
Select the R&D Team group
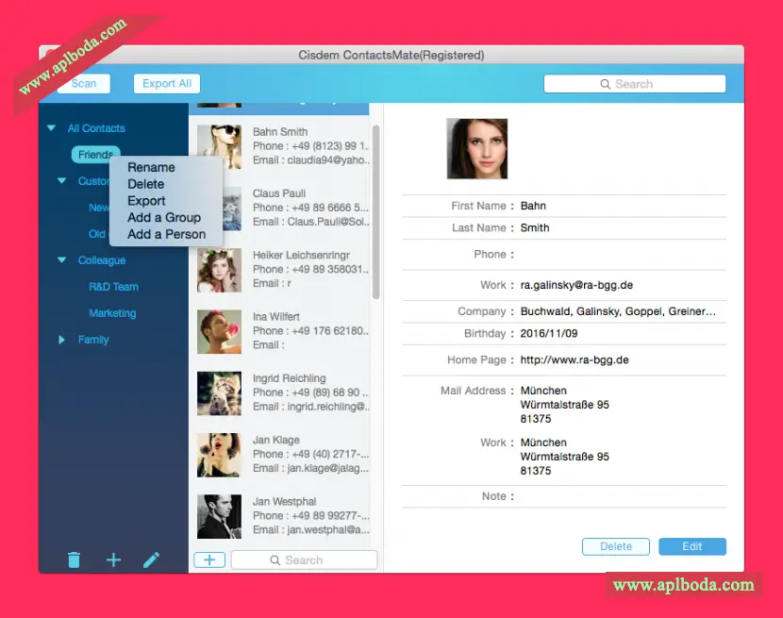click(113, 287)
